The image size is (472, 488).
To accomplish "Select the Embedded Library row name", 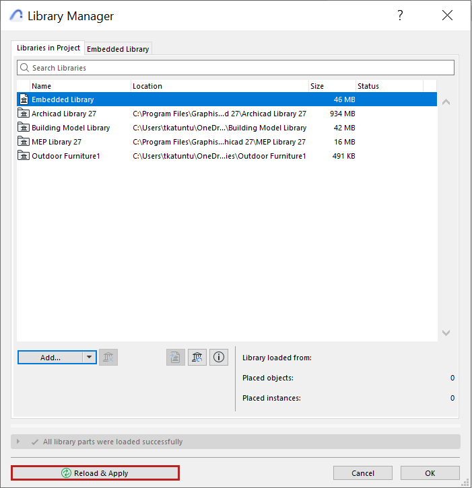I will (63, 99).
